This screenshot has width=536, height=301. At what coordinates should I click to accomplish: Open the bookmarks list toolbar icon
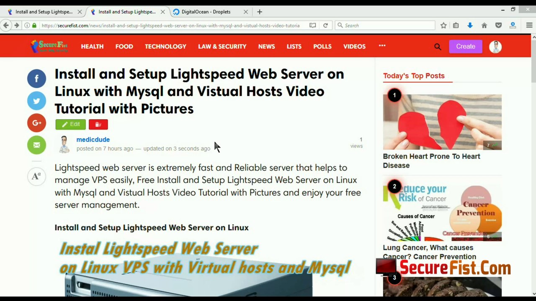[x=456, y=26]
